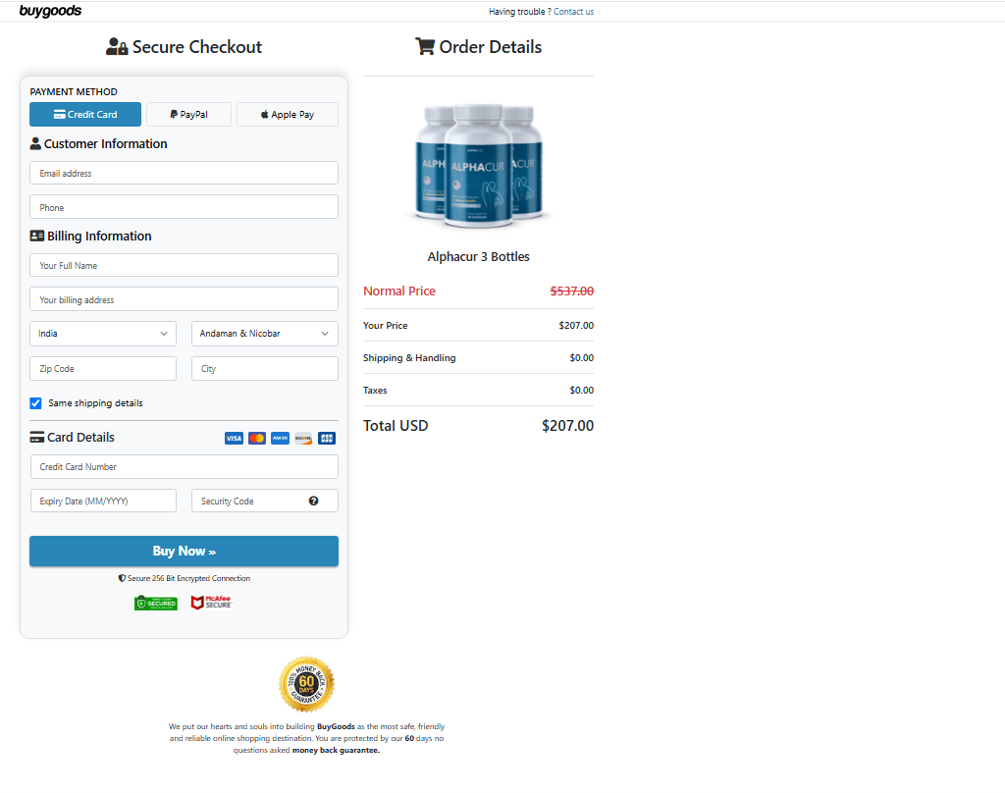
Task: Switch to PayPal payment method
Action: pyautogui.click(x=189, y=115)
